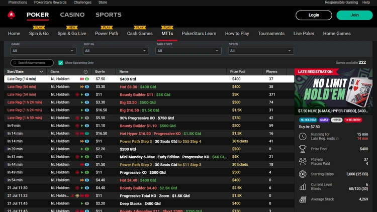Switch to the Cash Games tab
Screen dimensions: 377x212
[x=140, y=34]
